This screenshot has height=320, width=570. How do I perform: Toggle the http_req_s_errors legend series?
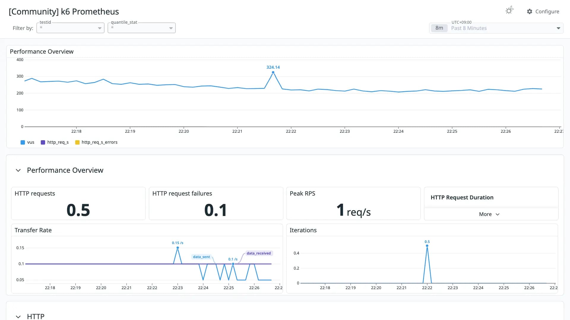coord(96,142)
